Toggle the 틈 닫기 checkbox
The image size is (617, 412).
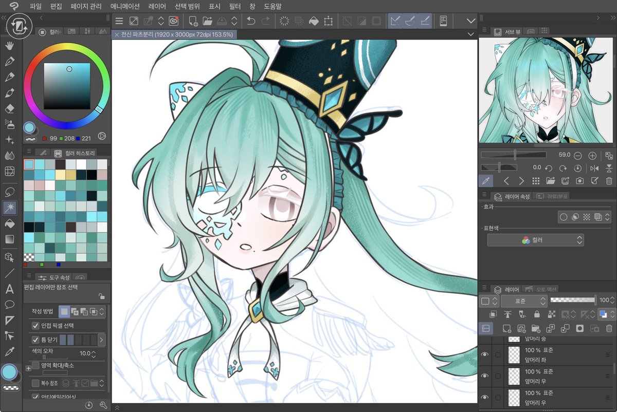coord(35,340)
